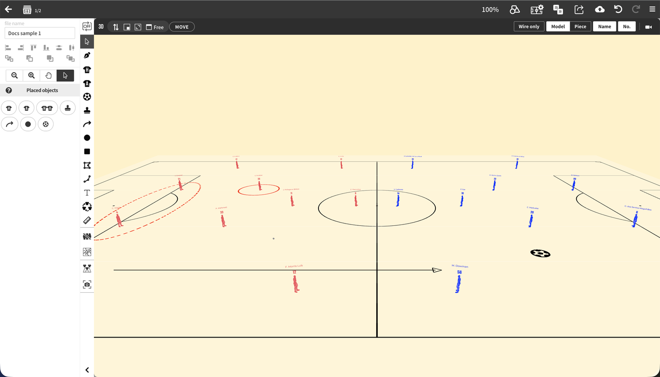660x377 pixels.
Task: Choose the curved arrow tool
Action: 87,124
